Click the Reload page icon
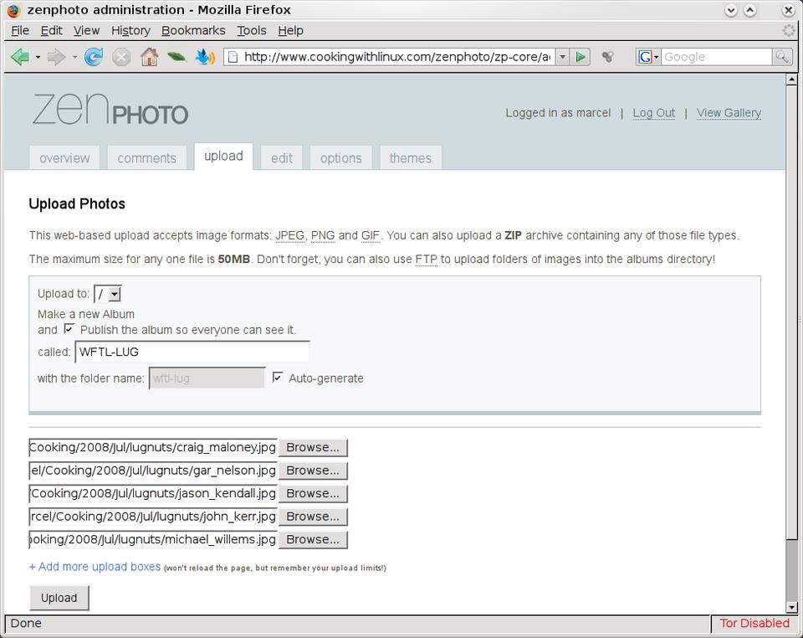 [94, 57]
